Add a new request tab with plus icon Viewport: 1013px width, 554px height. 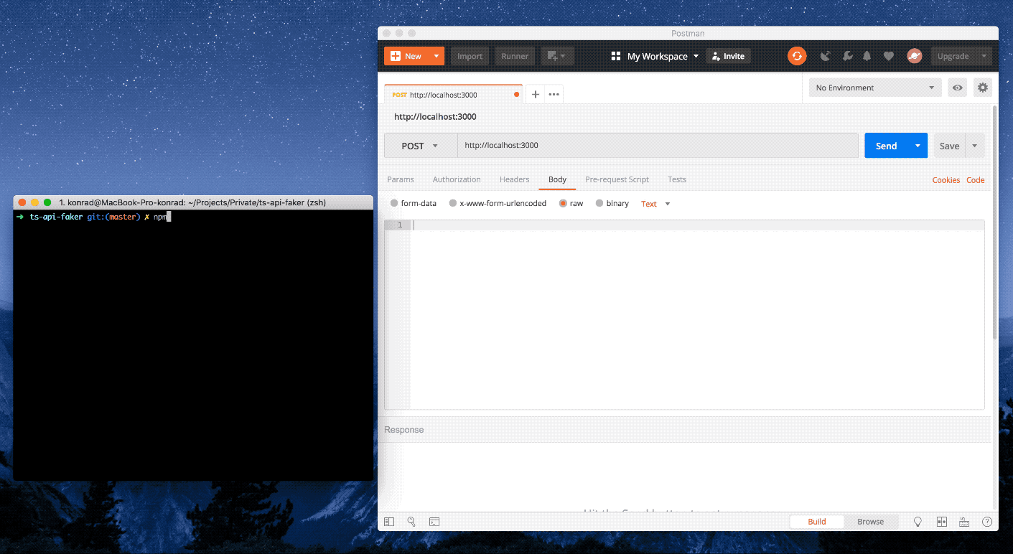(x=536, y=95)
